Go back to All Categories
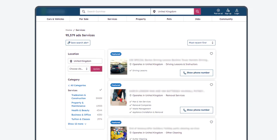Screen dimensions: 277x140 pyautogui.click(x=78, y=85)
